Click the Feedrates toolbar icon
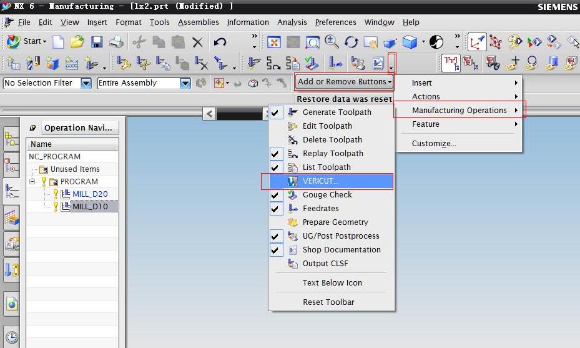This screenshot has width=580, height=348. [335, 63]
